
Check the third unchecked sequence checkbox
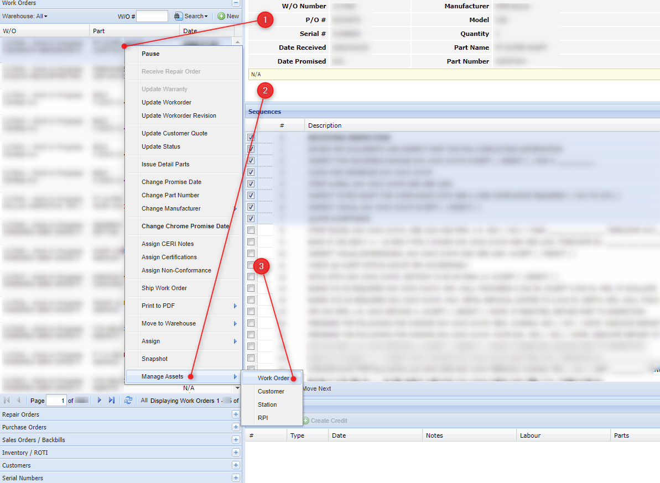pyautogui.click(x=251, y=254)
